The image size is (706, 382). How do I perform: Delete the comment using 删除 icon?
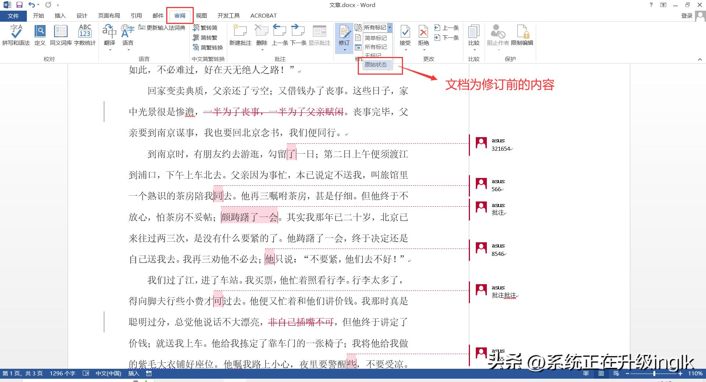click(x=261, y=32)
